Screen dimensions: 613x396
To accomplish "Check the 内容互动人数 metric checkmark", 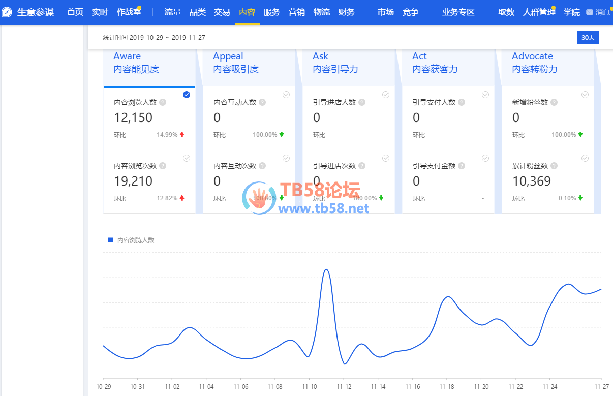I will [286, 95].
